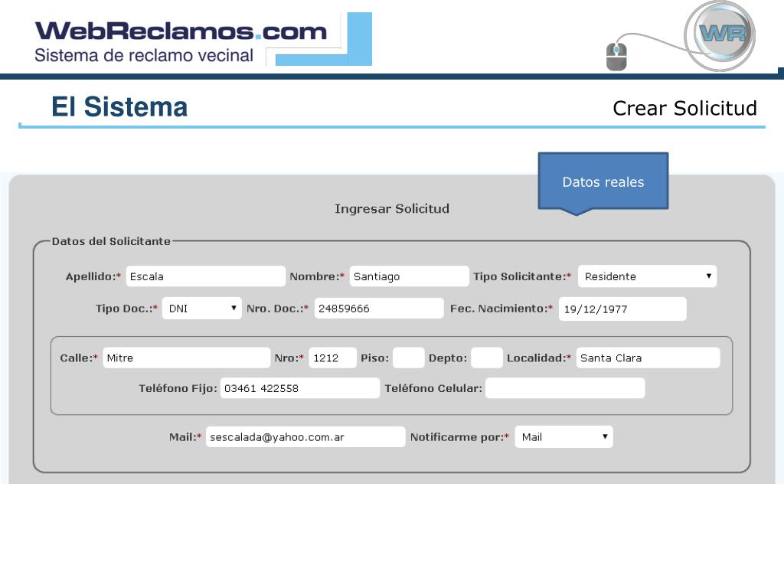Open the Tipo Solicitante dropdown
Image resolution: width=784 pixels, height=588 pixels.
[x=647, y=276]
